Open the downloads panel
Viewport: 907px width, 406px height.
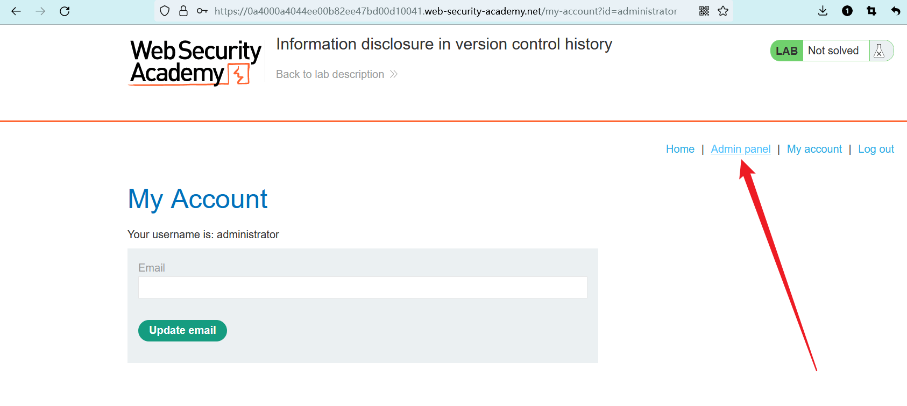[823, 11]
